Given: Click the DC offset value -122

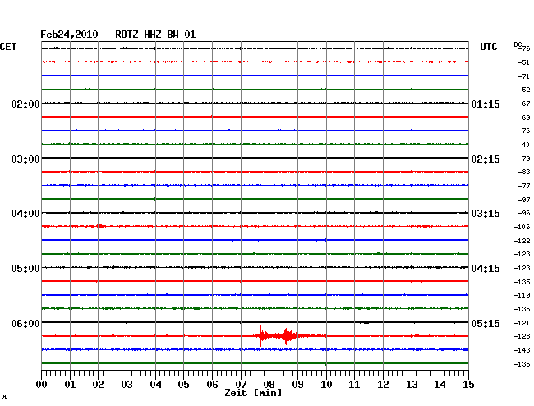Looking at the screenshot, I should (522, 241).
